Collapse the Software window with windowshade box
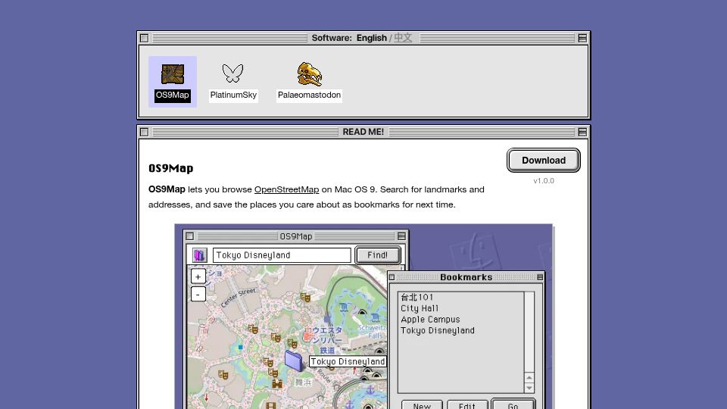Viewport: 727px width, 409px height. pyautogui.click(x=582, y=38)
